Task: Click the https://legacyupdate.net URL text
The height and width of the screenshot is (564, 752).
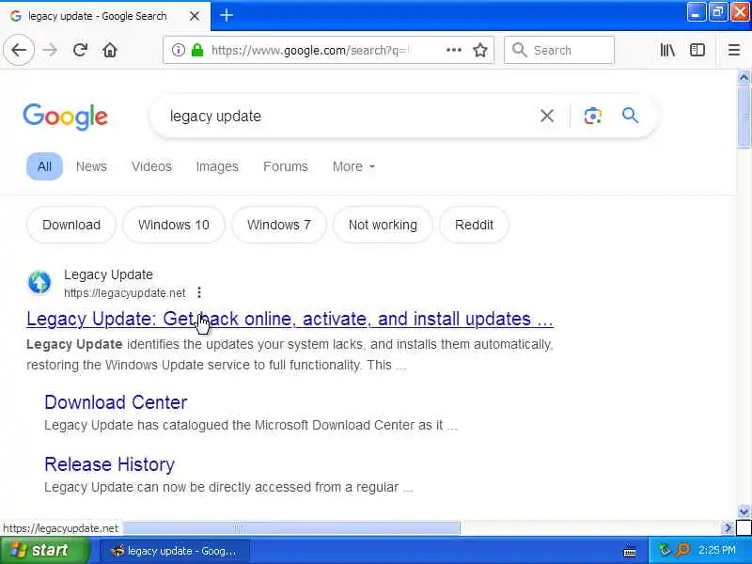Action: pyautogui.click(x=125, y=292)
